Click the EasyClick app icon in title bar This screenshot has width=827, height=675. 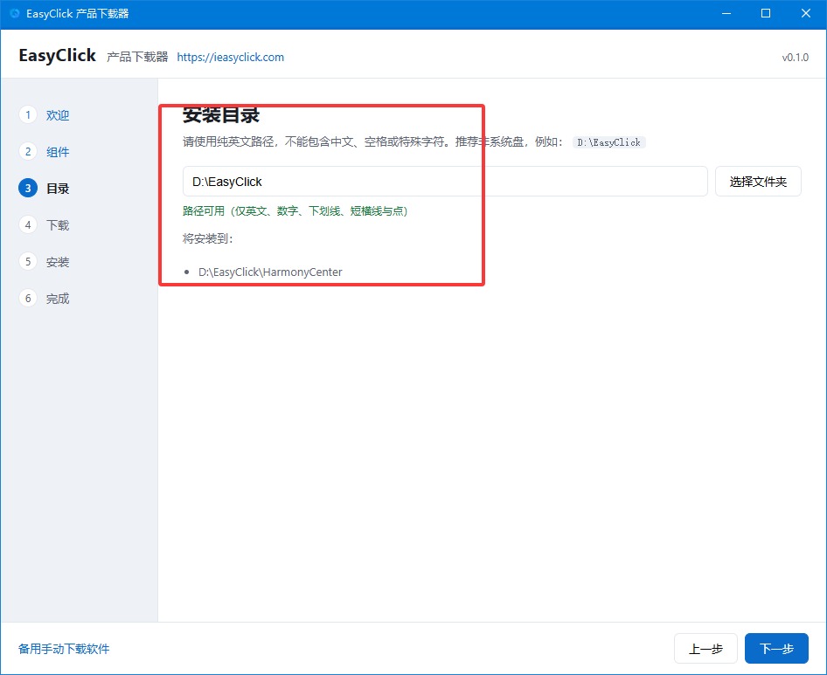point(15,13)
